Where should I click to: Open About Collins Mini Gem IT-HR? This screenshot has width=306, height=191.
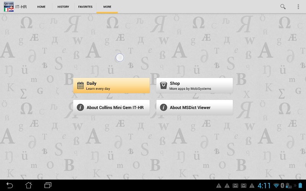coord(111,107)
